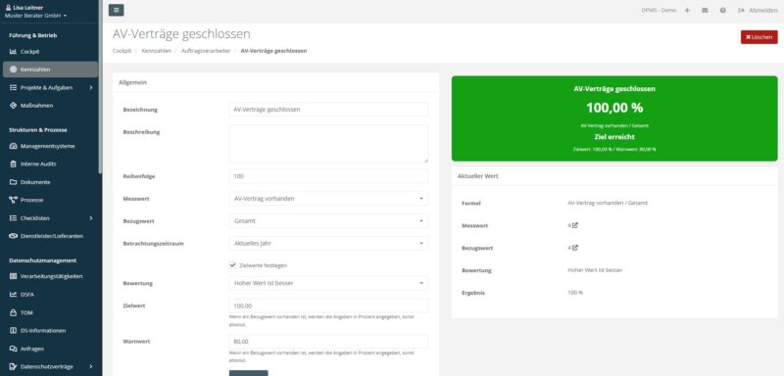Open Prozesse in the sidebar

tap(50, 200)
